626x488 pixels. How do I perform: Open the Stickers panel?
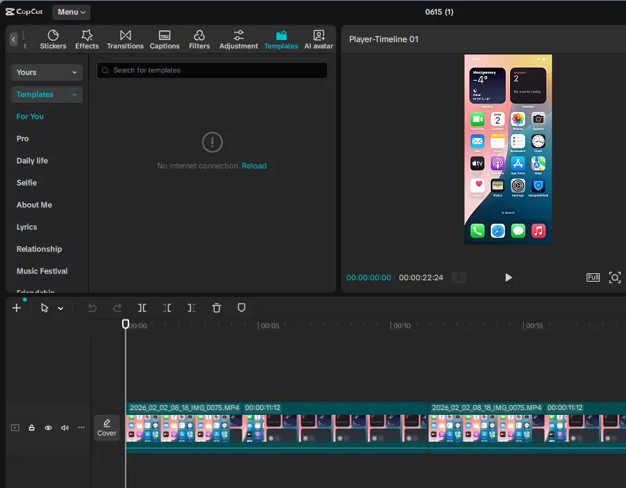click(x=53, y=39)
